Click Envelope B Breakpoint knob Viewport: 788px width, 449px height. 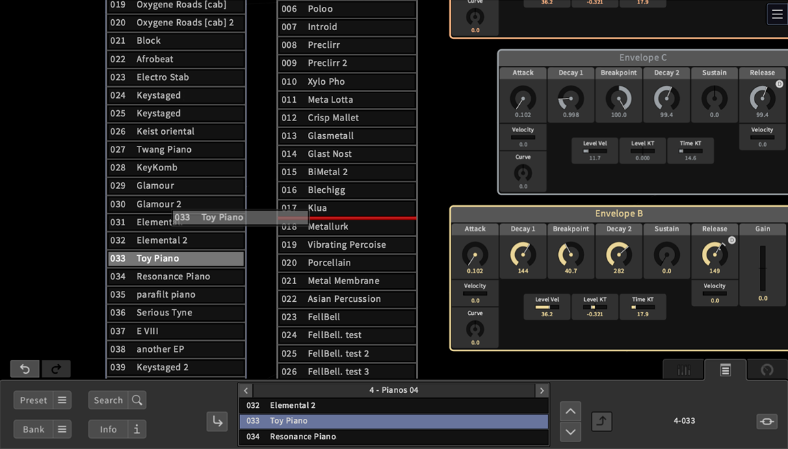(571, 255)
